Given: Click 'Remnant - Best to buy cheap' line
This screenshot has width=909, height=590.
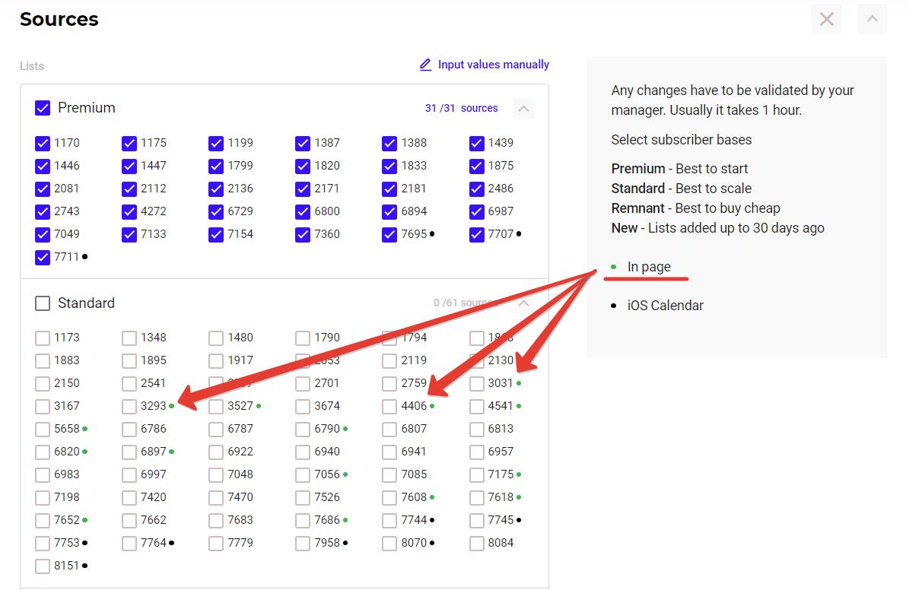Looking at the screenshot, I should pyautogui.click(x=696, y=208).
